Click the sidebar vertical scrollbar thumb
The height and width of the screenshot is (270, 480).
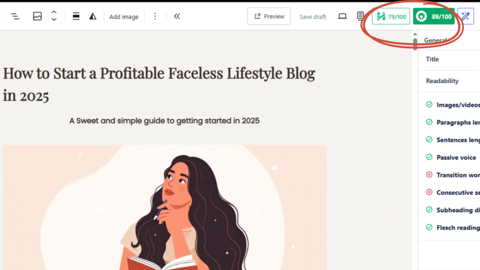tap(415, 44)
